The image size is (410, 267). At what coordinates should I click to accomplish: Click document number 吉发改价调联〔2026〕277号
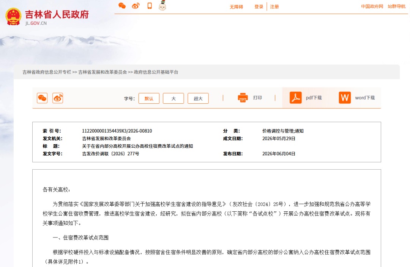[110, 154]
